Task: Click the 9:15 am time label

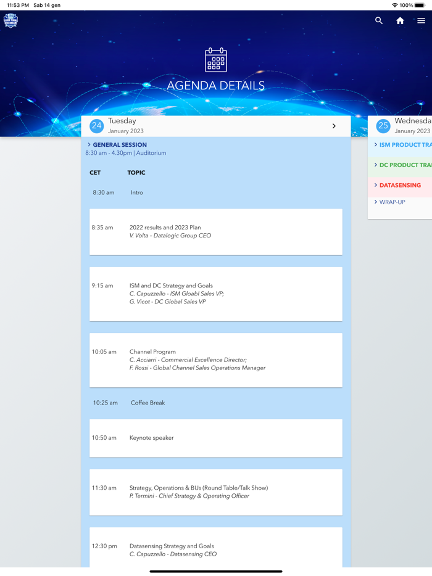Action: pos(102,286)
